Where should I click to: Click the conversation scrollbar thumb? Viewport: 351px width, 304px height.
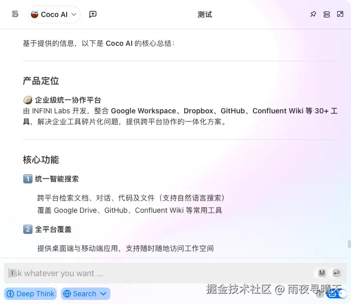(x=349, y=244)
